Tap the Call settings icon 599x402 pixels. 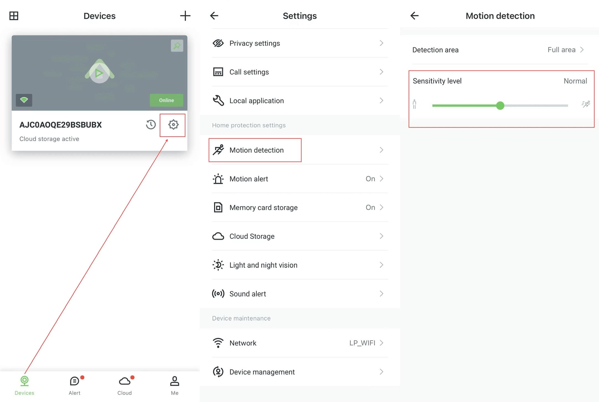coord(218,72)
